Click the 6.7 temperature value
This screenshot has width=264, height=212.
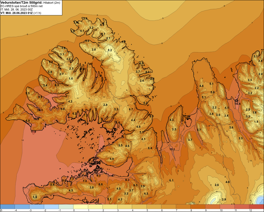[x=131, y=109]
